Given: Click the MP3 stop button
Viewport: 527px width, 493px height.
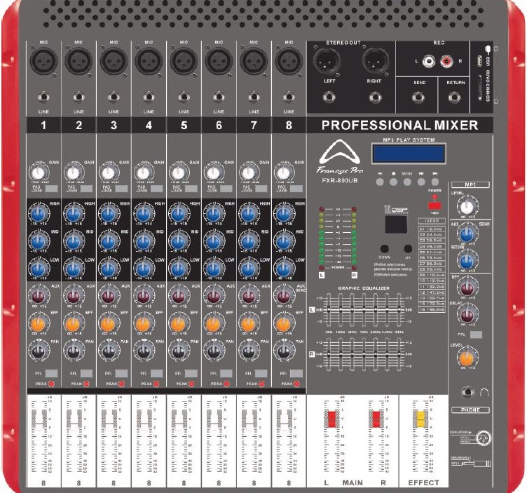Looking at the screenshot, I should pos(393,182).
